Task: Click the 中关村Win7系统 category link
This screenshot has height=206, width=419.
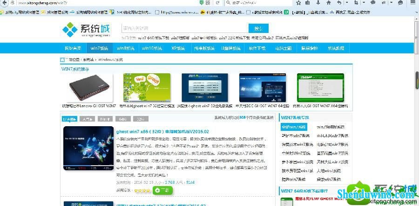Action: click(296, 153)
